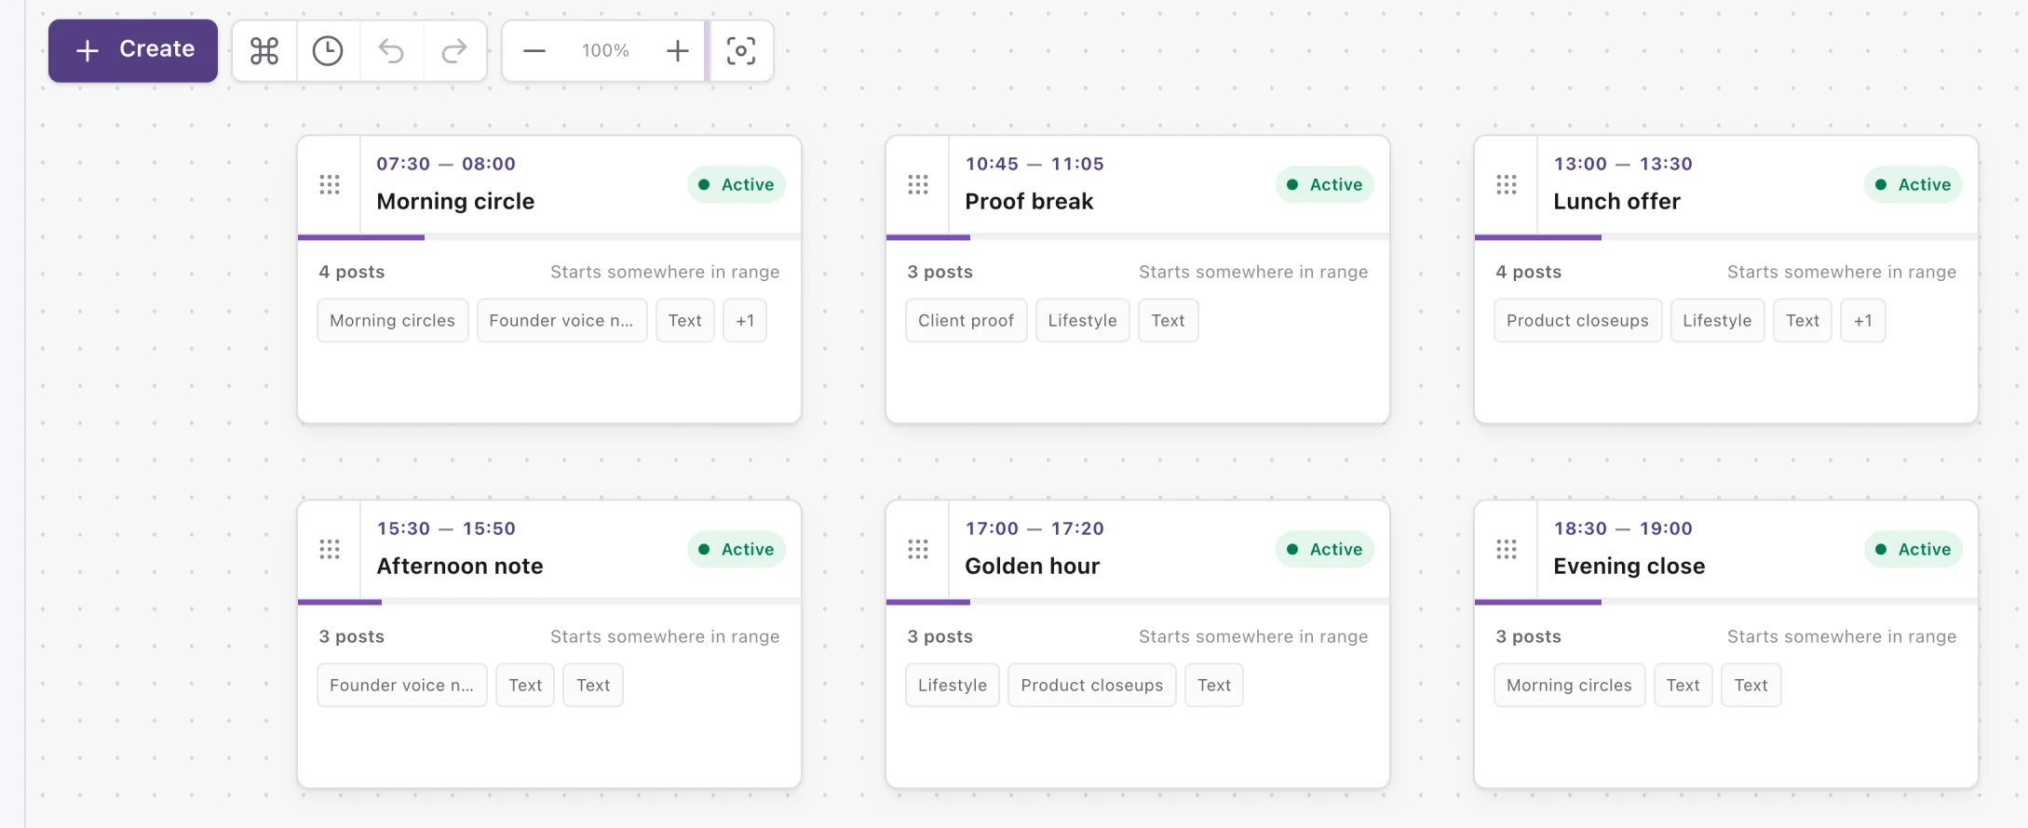Zoom out with the minus button

tap(534, 50)
